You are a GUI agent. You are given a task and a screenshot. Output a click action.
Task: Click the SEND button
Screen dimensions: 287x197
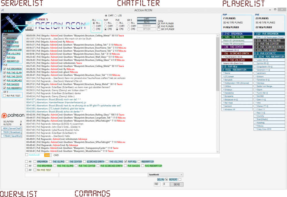coord(177,184)
